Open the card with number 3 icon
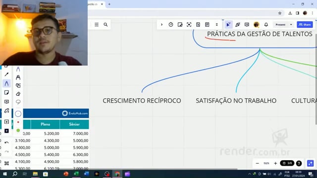Viewport: 317px width, 178px height. click(x=198, y=25)
